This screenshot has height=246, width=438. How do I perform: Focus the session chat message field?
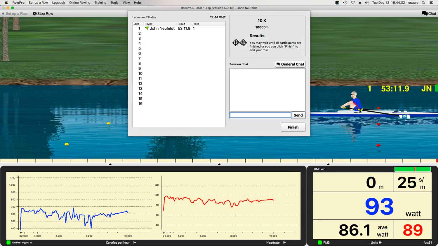click(x=260, y=115)
